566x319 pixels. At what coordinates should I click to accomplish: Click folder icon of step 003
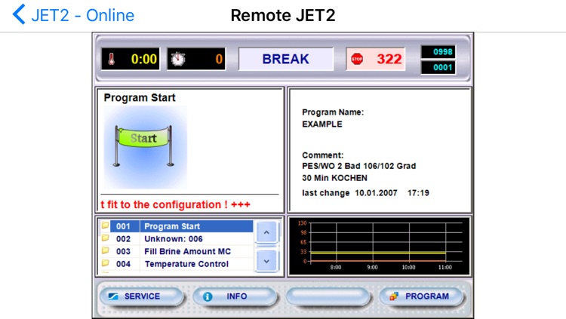(105, 250)
